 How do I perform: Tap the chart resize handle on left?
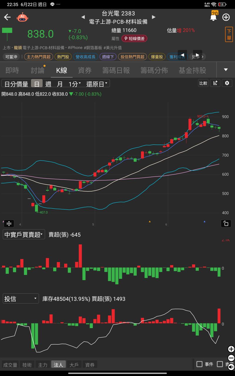coord(9,224)
